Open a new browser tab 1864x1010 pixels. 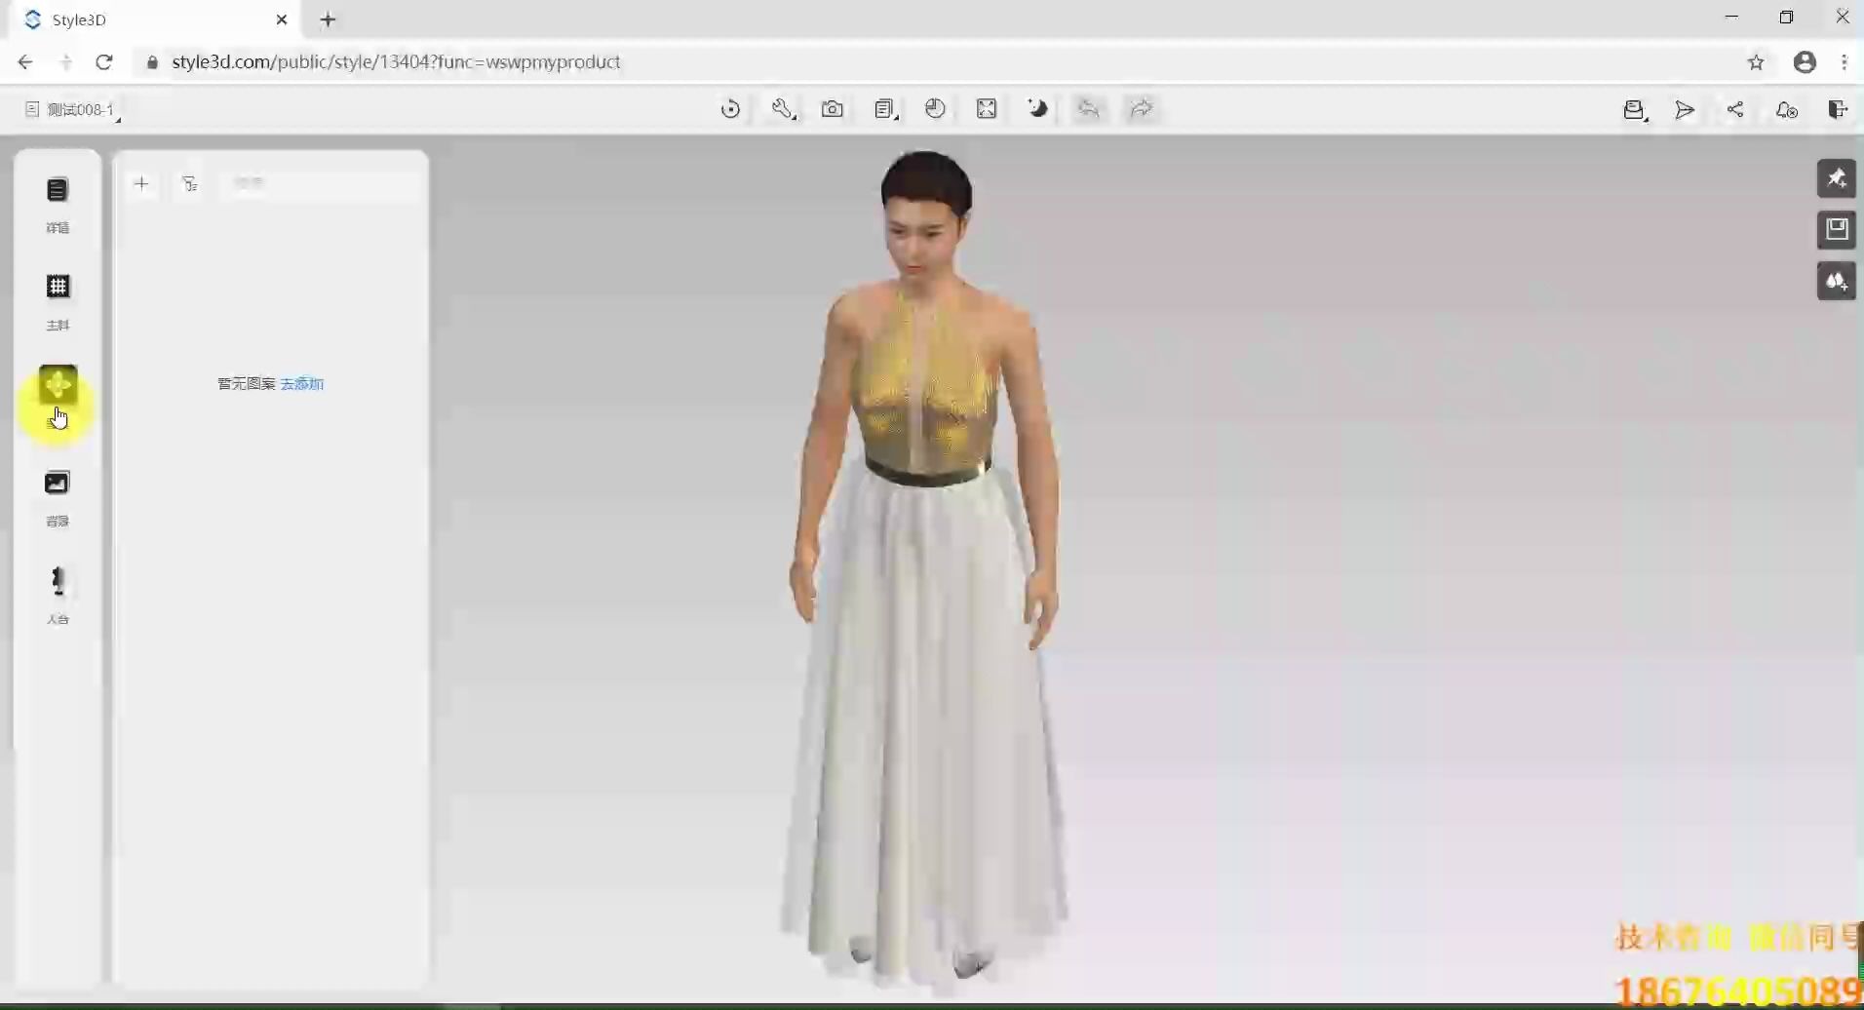327,19
